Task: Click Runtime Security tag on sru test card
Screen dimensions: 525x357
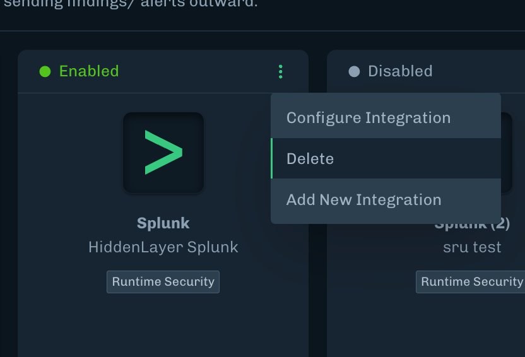Action: point(471,282)
